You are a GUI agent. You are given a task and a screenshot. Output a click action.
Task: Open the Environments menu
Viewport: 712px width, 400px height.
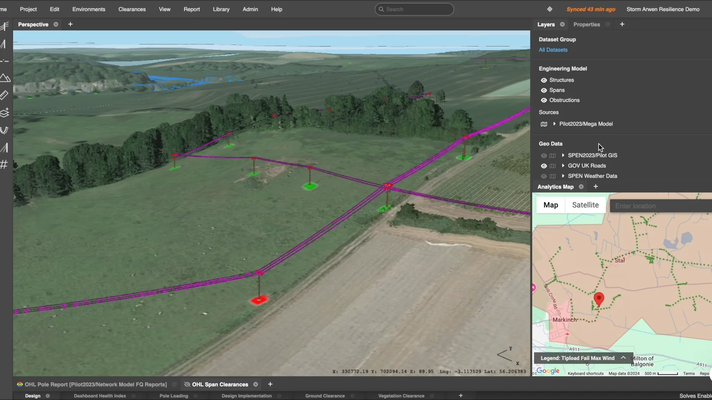coord(89,9)
